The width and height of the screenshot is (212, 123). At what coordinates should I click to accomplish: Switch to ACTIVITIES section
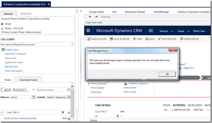click(x=179, y=105)
